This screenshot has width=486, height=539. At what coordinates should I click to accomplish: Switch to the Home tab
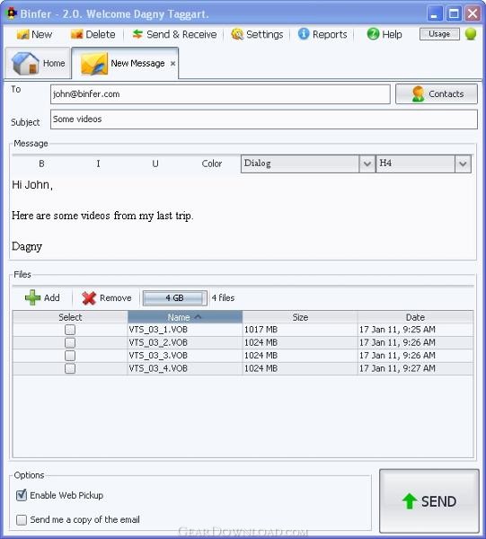[x=38, y=63]
